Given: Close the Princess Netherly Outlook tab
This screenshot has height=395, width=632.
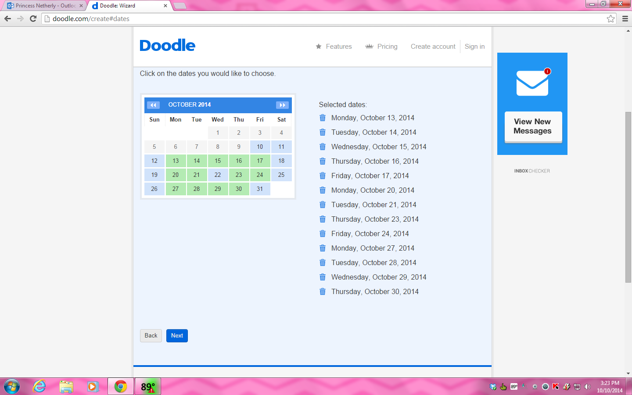Looking at the screenshot, I should [x=81, y=6].
